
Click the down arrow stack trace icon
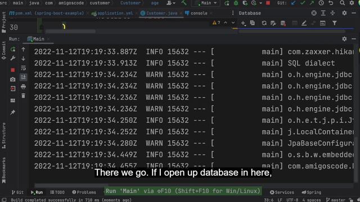click(x=24, y=58)
